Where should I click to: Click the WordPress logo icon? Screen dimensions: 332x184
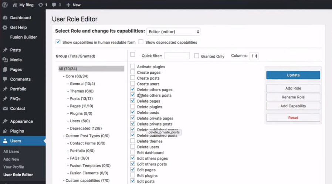pyautogui.click(x=5, y=5)
